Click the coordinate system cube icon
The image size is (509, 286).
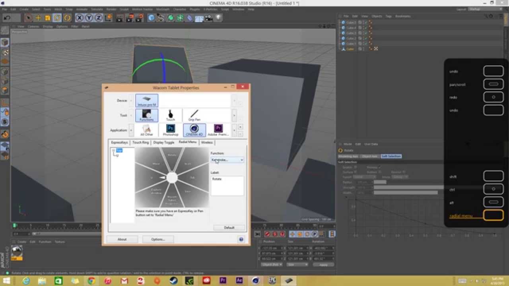click(108, 18)
